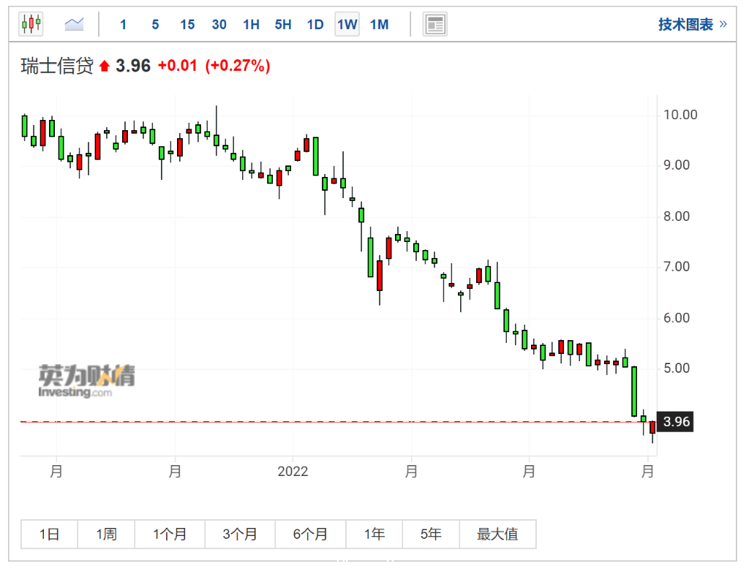
Task: Set range to 最大值
Action: click(x=497, y=534)
